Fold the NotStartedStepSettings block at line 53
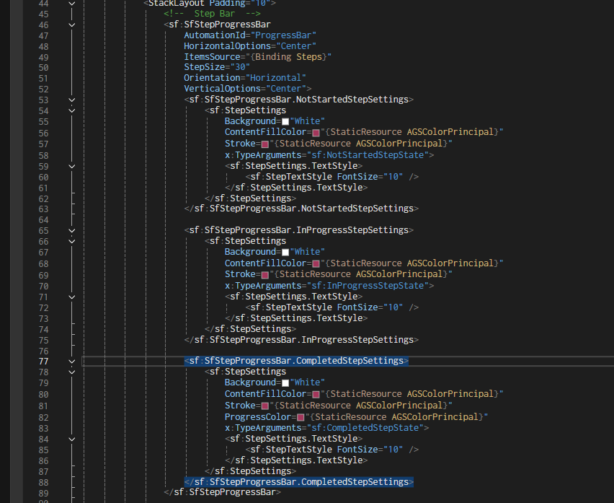614x503 pixels. click(71, 100)
